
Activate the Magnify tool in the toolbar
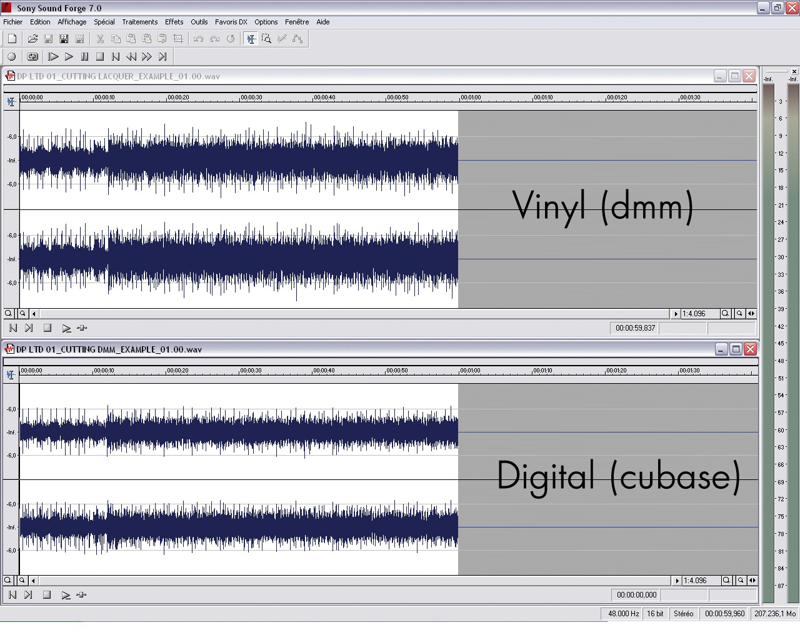pos(266,39)
